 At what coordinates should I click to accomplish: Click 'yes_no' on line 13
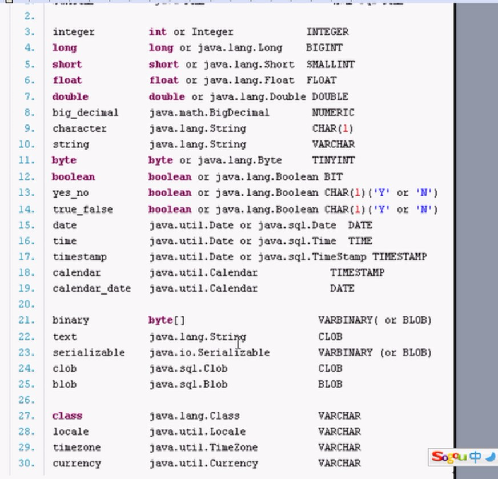(x=70, y=193)
